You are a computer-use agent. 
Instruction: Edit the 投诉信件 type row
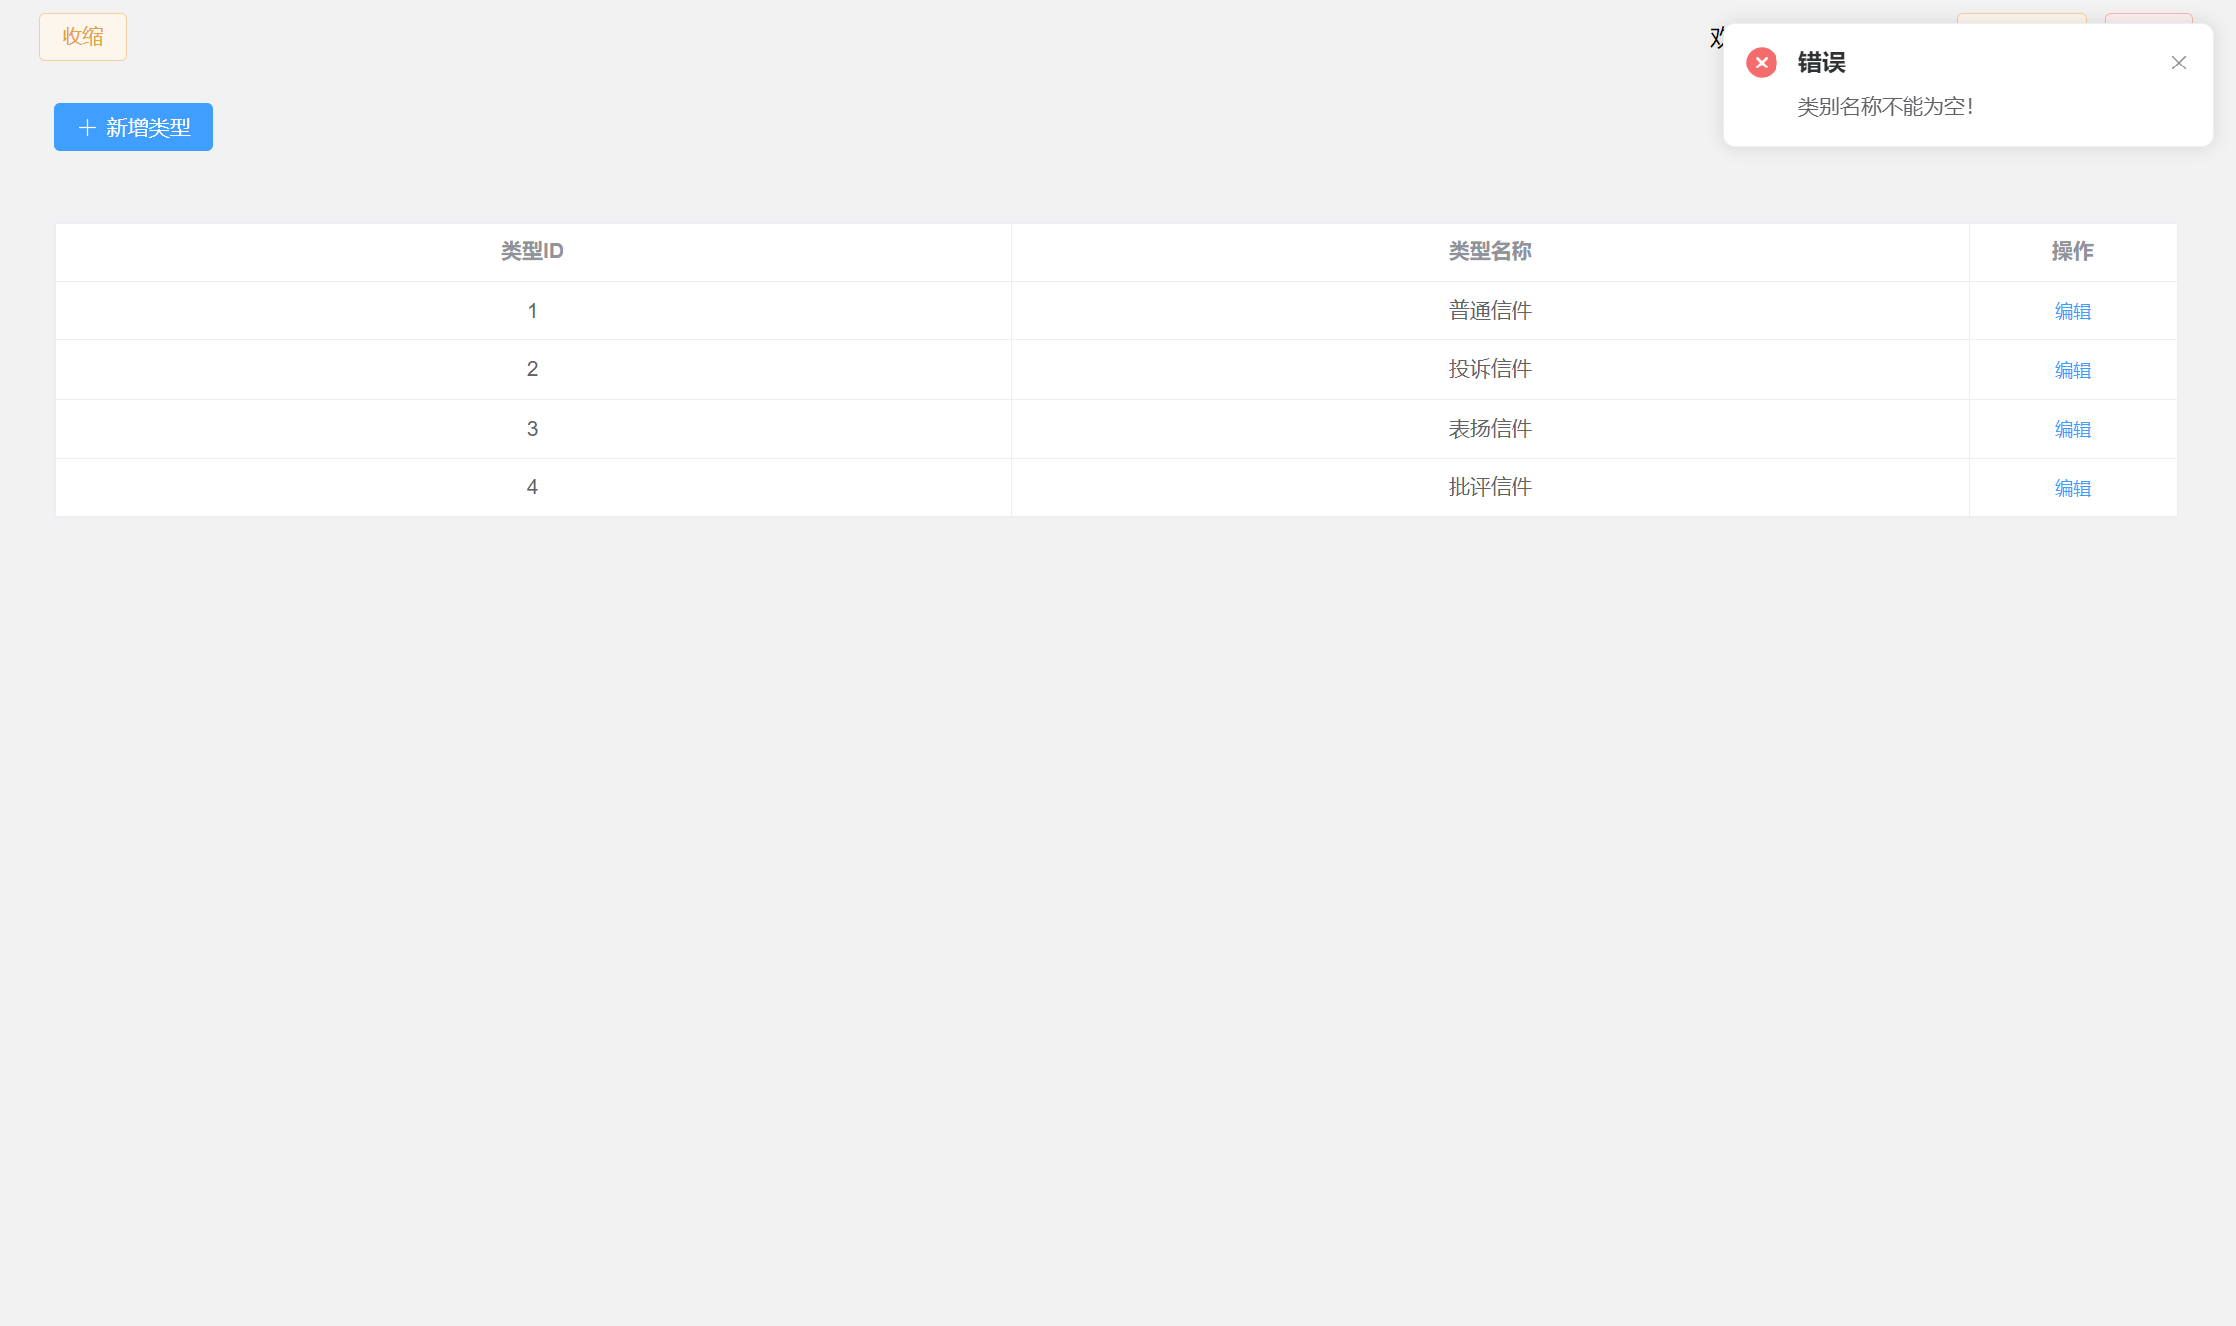pyautogui.click(x=2072, y=370)
